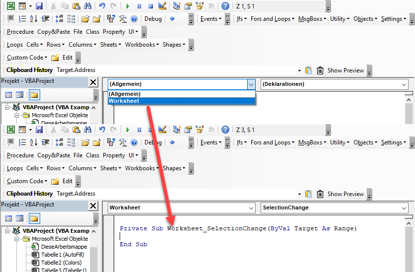Screen dimensions: 415x272
Task: Click View Object icon in the lower Project pane
Action: (19, 218)
